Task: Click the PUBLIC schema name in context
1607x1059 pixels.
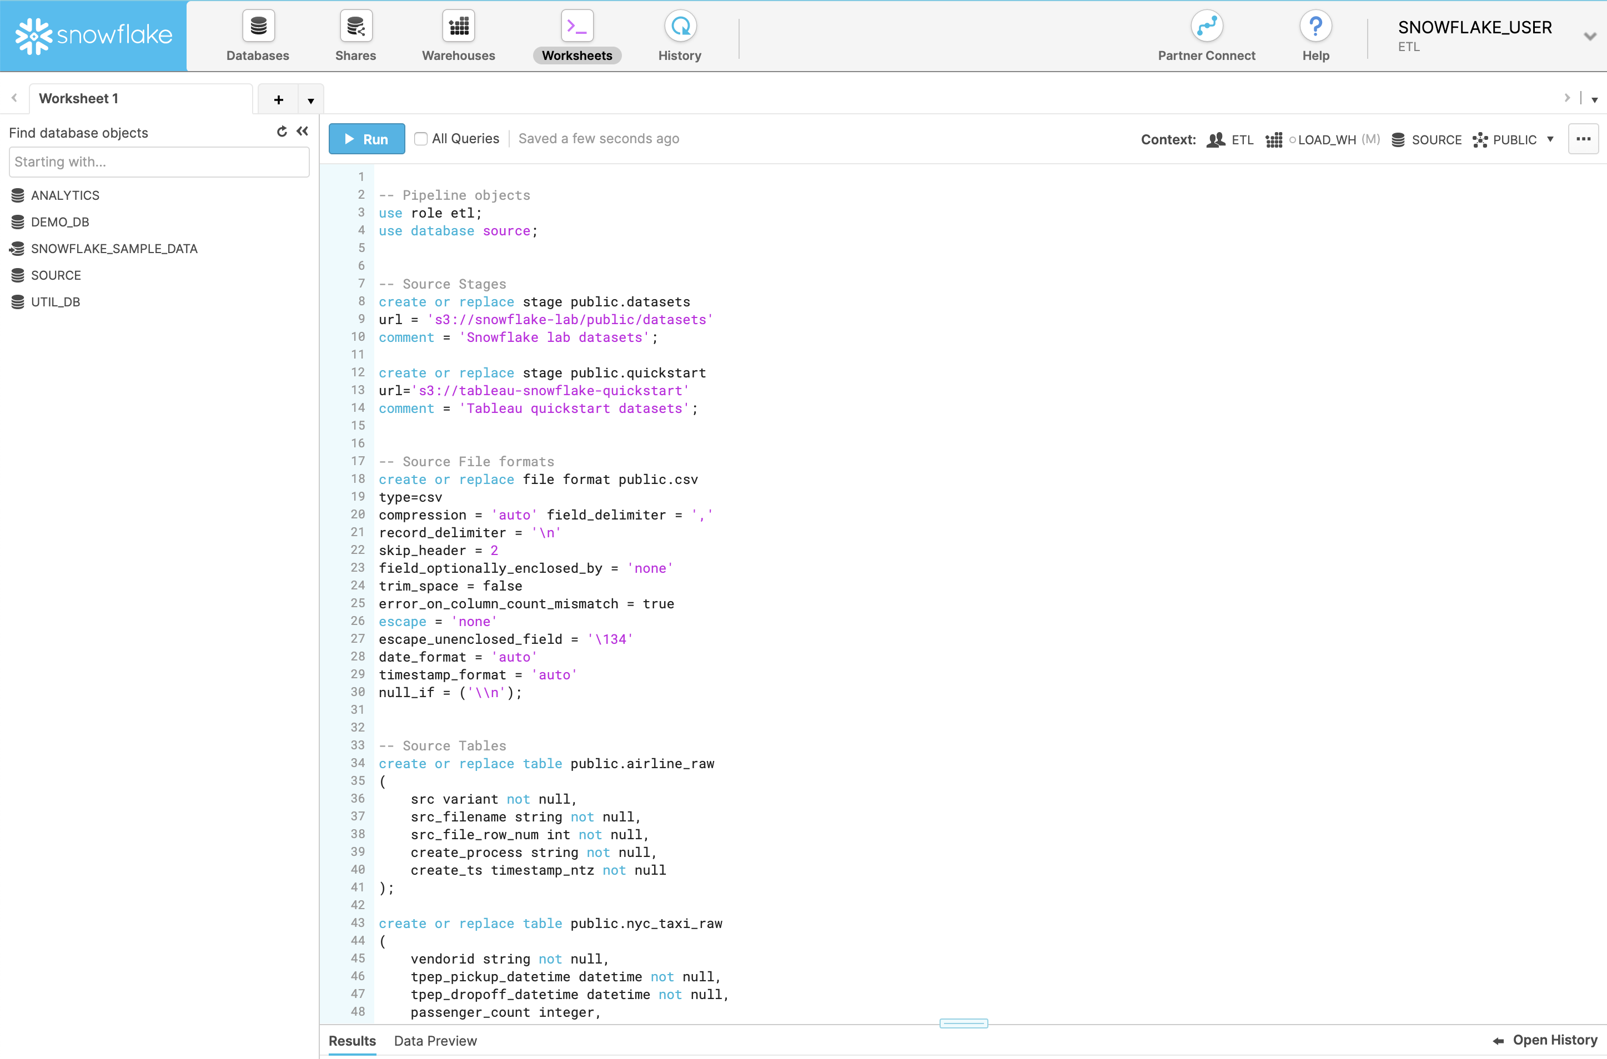Action: tap(1514, 140)
